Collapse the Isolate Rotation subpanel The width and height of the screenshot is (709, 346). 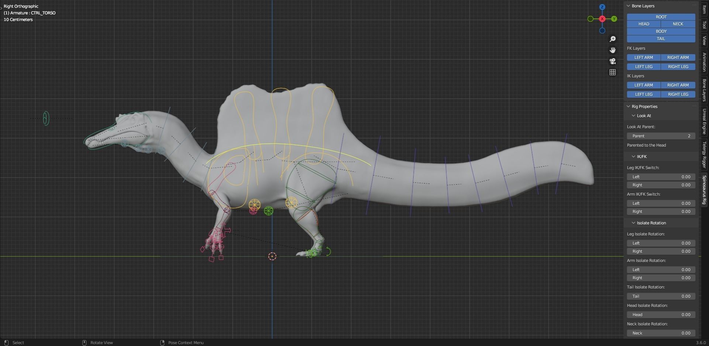click(633, 223)
